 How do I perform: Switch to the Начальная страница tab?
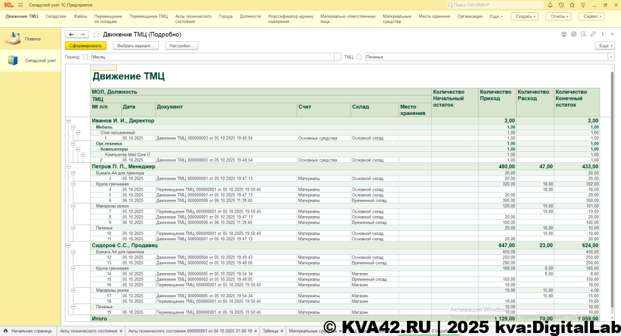pos(30,331)
